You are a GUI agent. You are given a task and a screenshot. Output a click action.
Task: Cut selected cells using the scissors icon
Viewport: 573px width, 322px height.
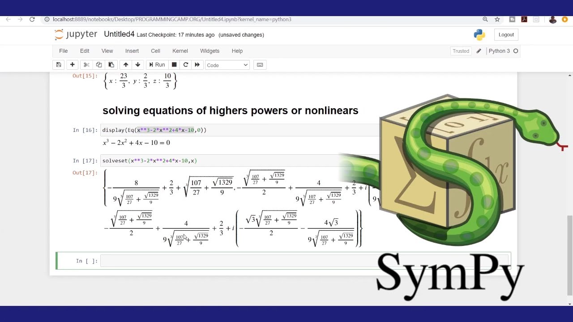click(x=86, y=65)
